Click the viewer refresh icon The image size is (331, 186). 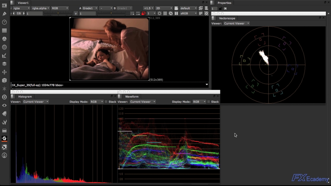[171, 13]
